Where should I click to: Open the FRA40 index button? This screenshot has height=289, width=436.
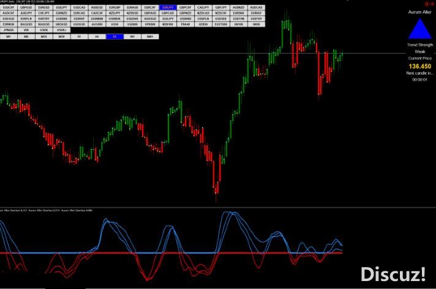tap(186, 24)
